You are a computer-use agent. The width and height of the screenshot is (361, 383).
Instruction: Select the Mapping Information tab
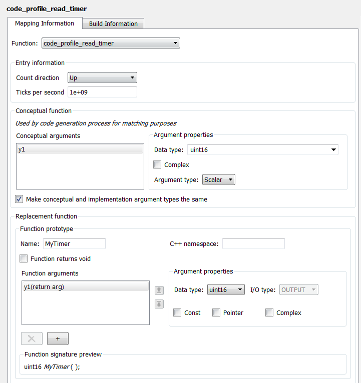[x=45, y=23]
